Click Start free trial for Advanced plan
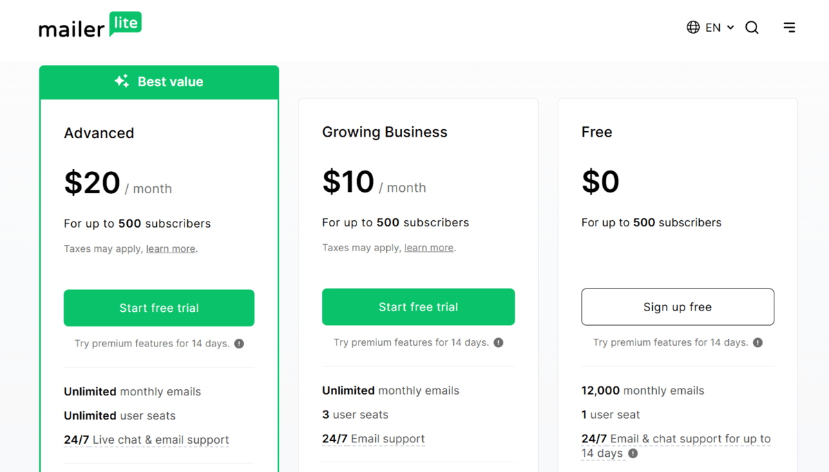The width and height of the screenshot is (829, 472). coord(159,306)
